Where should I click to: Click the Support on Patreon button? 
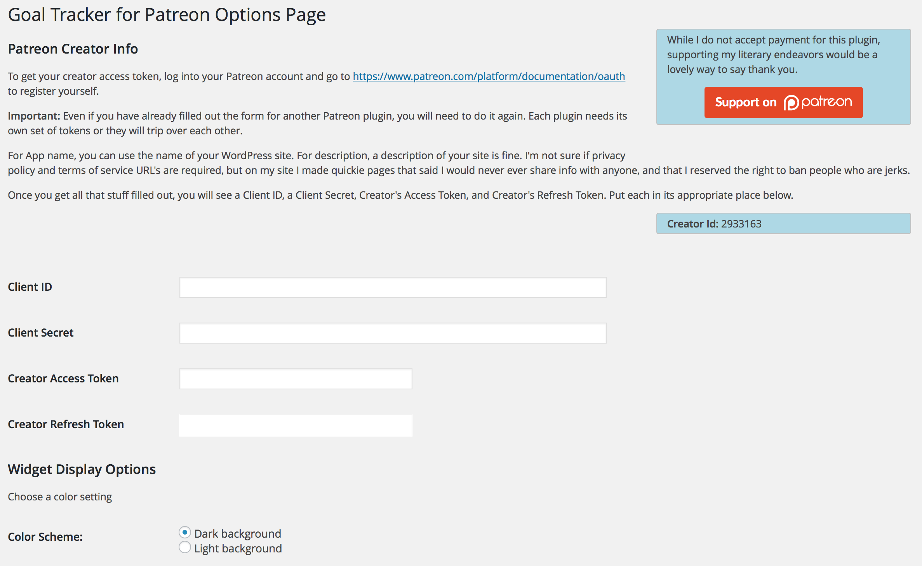[783, 102]
